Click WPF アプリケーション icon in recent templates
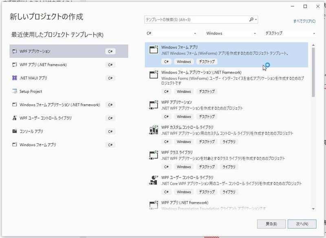The image size is (326, 238). coord(15,51)
